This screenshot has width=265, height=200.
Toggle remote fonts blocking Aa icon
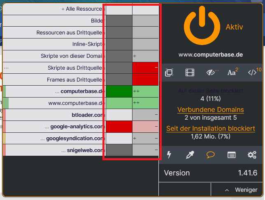pyautogui.click(x=232, y=72)
